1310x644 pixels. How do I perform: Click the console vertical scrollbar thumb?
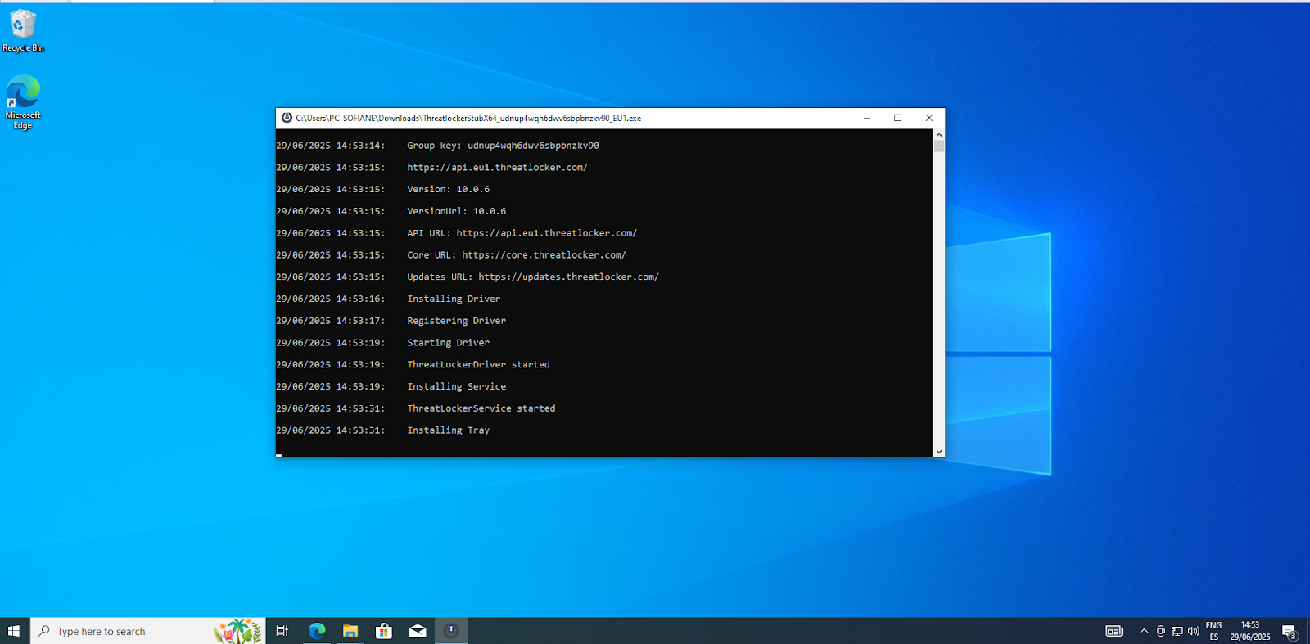pos(939,146)
